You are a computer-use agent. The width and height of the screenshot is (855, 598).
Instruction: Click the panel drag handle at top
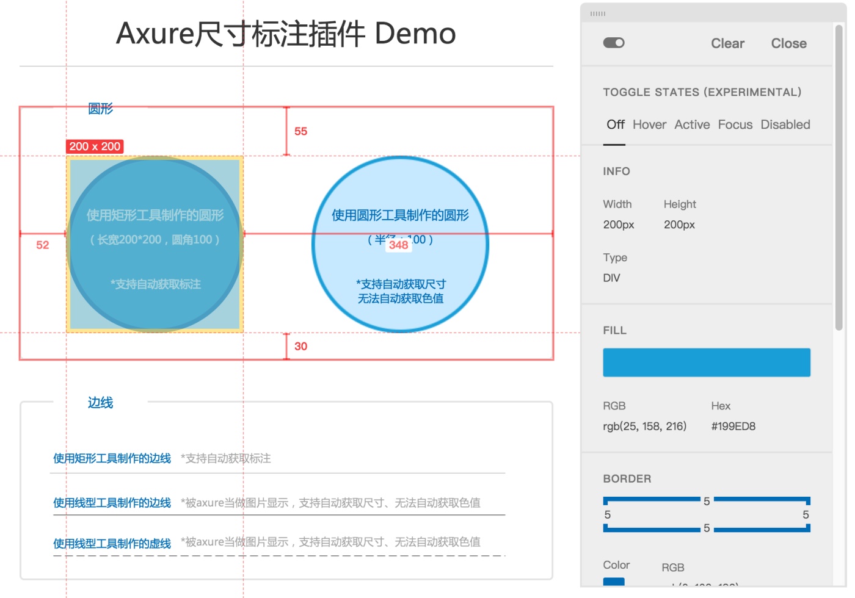coord(597,13)
